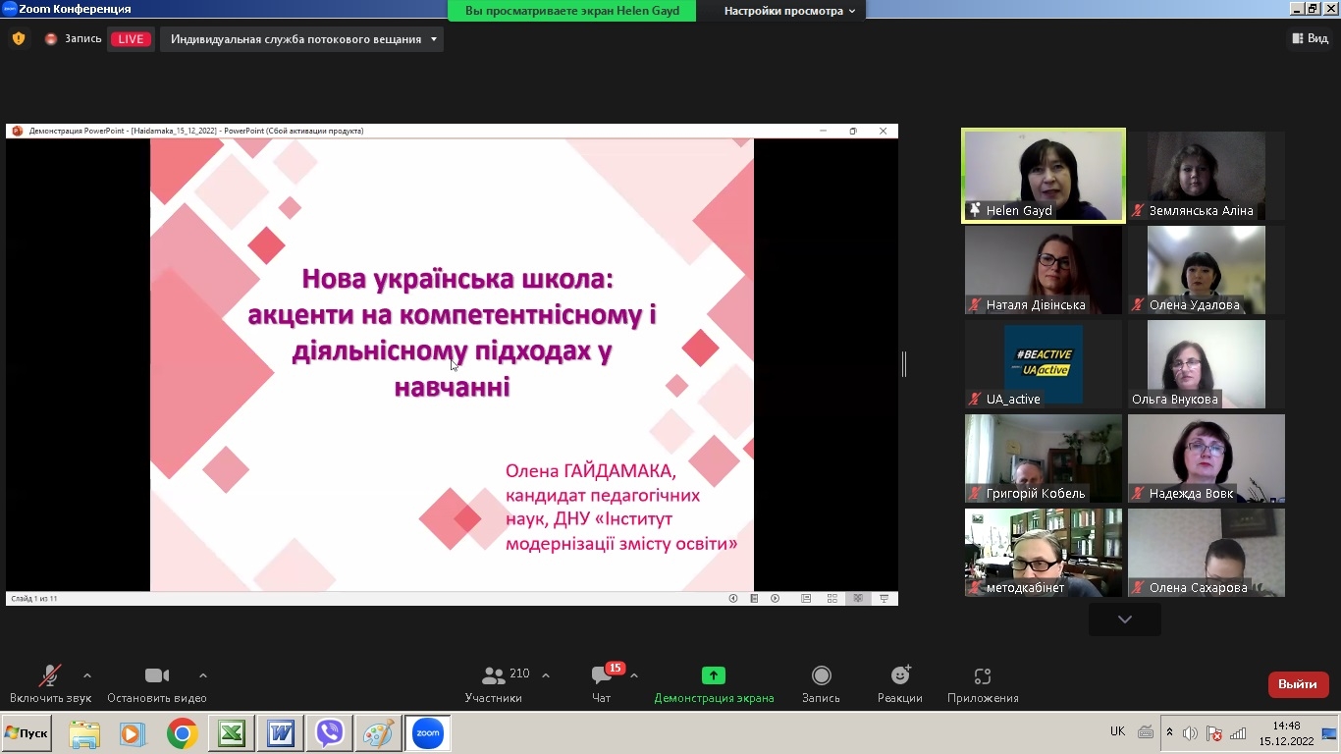Show hidden system tray icons
The width and height of the screenshot is (1341, 754).
coord(1169,732)
